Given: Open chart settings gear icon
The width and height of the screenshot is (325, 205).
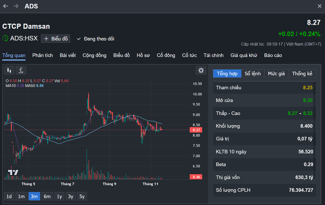Looking at the screenshot, I should (x=201, y=70).
